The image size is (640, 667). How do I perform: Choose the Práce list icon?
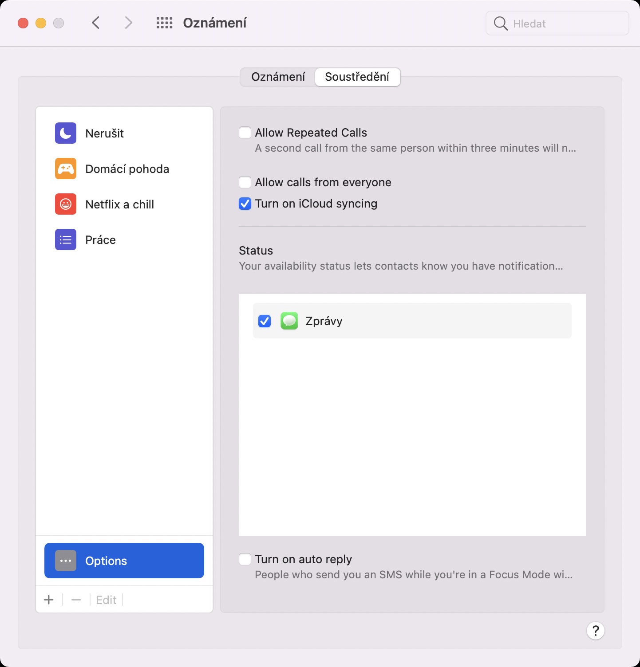[x=66, y=239]
